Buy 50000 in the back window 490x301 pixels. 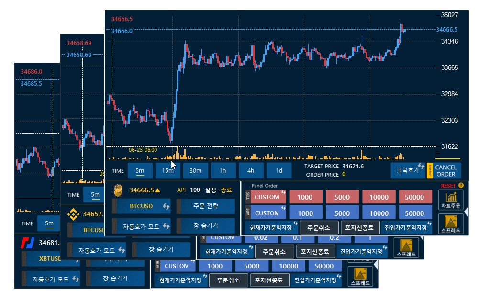[324, 266]
